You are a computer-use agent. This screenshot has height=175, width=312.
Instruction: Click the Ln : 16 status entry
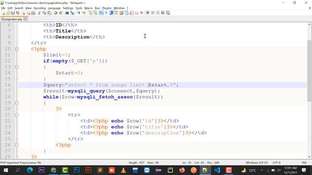point(187,163)
